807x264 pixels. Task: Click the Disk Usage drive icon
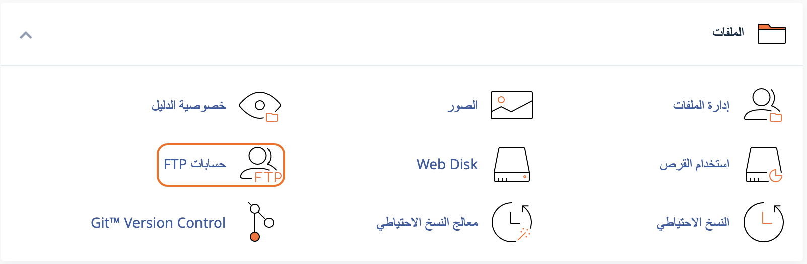[764, 164]
